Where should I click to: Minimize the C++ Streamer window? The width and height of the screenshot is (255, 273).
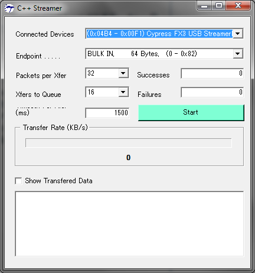click(x=204, y=5)
